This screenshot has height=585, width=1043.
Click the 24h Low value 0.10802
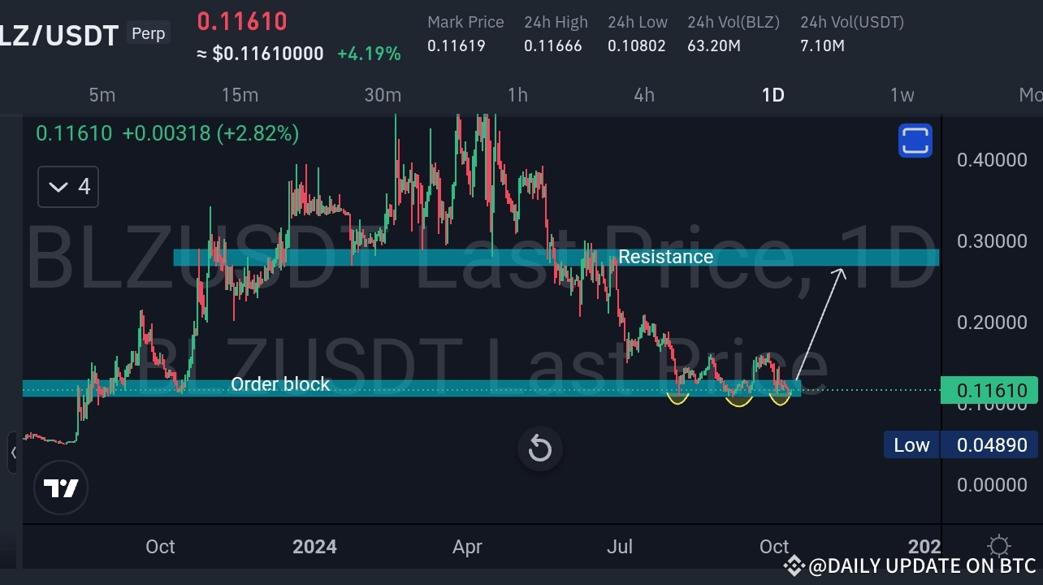coord(636,46)
